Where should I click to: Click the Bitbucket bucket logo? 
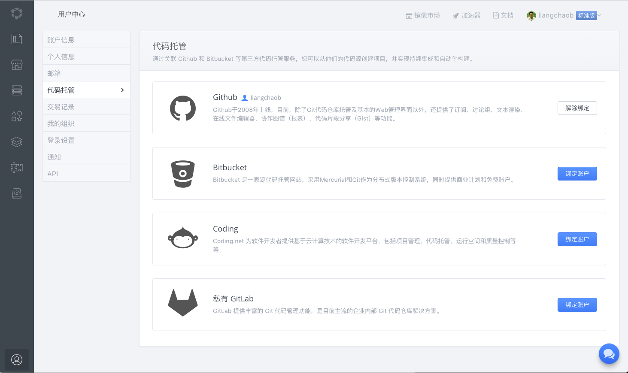tap(183, 174)
